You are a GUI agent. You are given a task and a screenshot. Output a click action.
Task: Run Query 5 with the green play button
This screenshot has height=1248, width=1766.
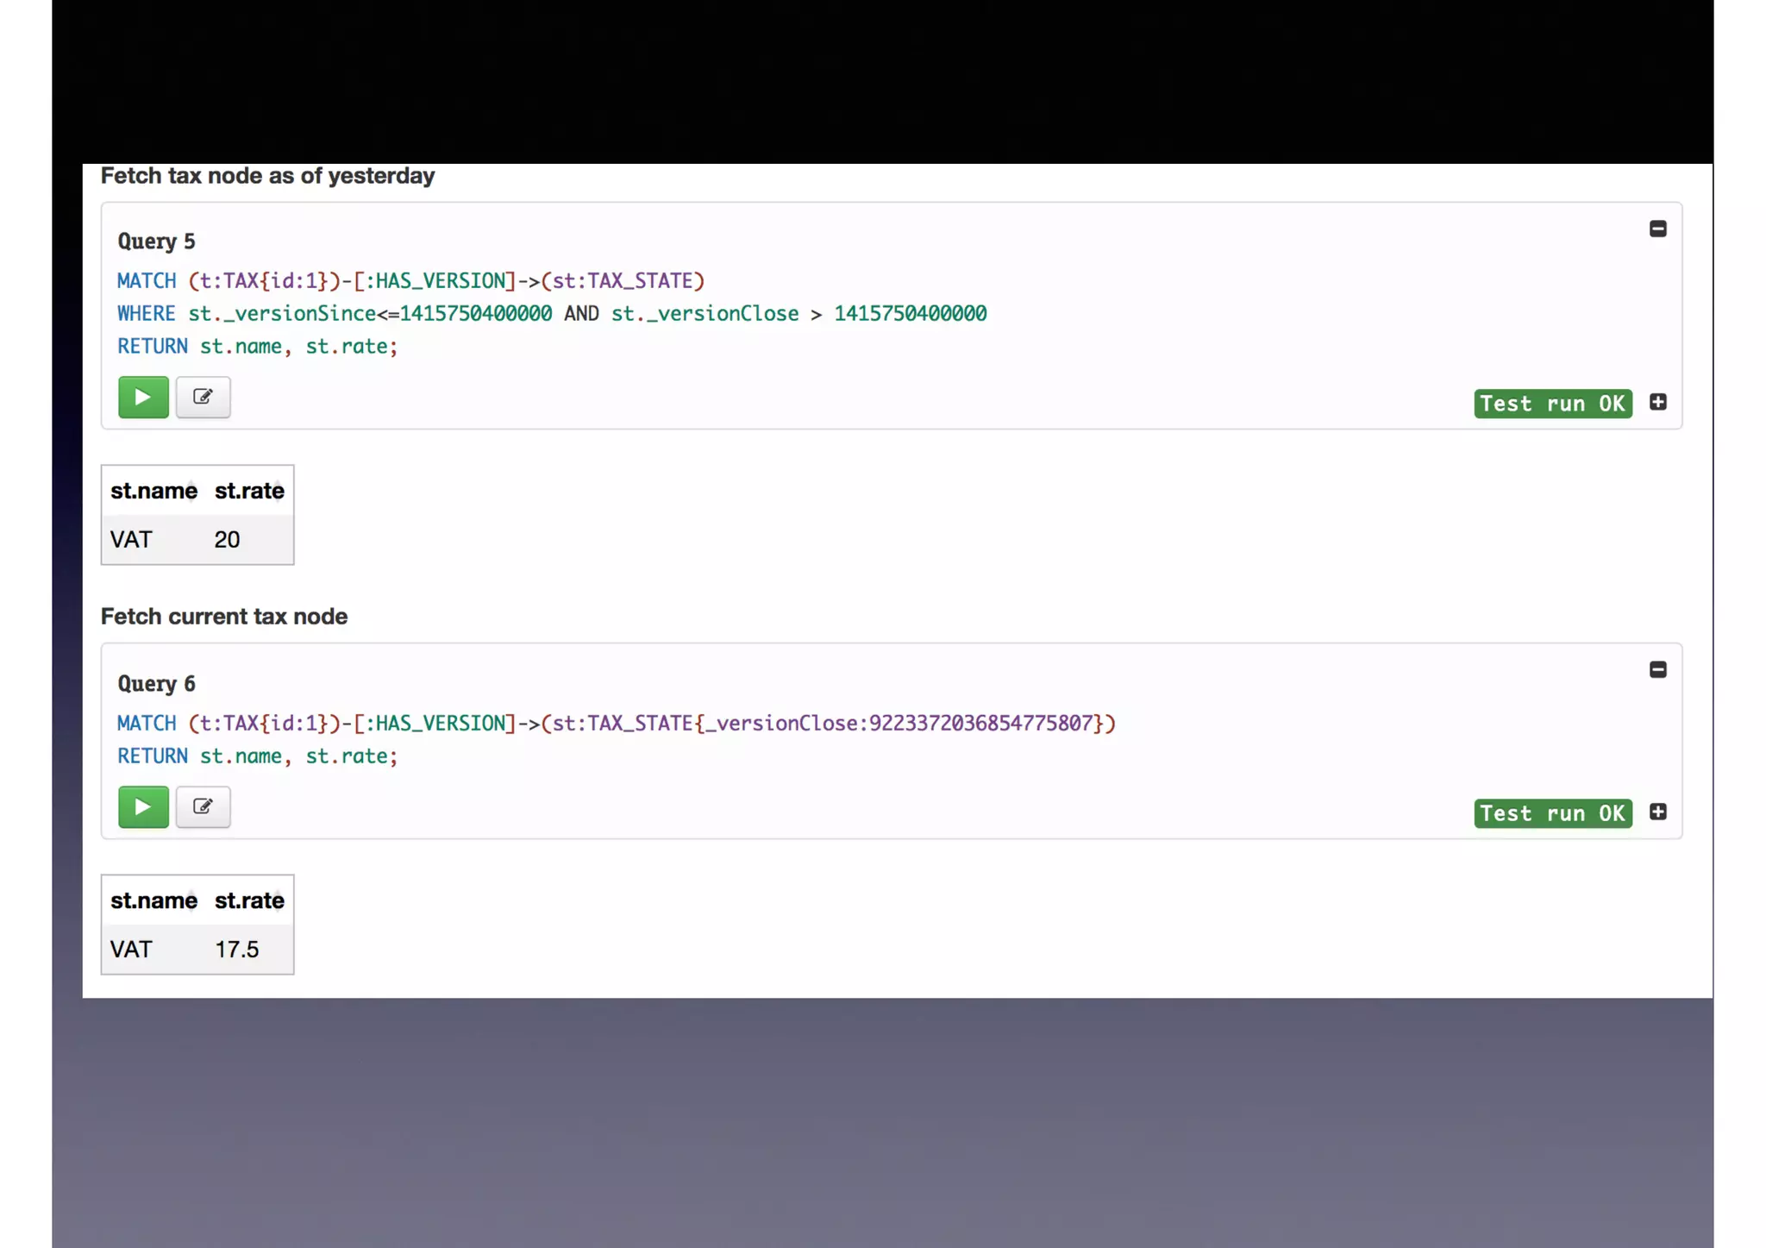tap(143, 398)
